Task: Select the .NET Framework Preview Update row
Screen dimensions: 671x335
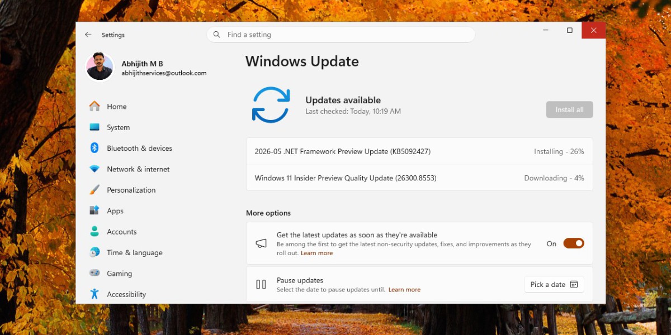Action: pos(419,151)
